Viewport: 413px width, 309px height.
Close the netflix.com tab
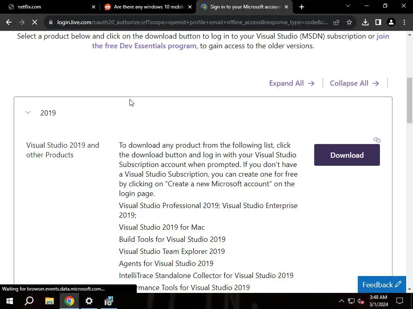(x=94, y=7)
